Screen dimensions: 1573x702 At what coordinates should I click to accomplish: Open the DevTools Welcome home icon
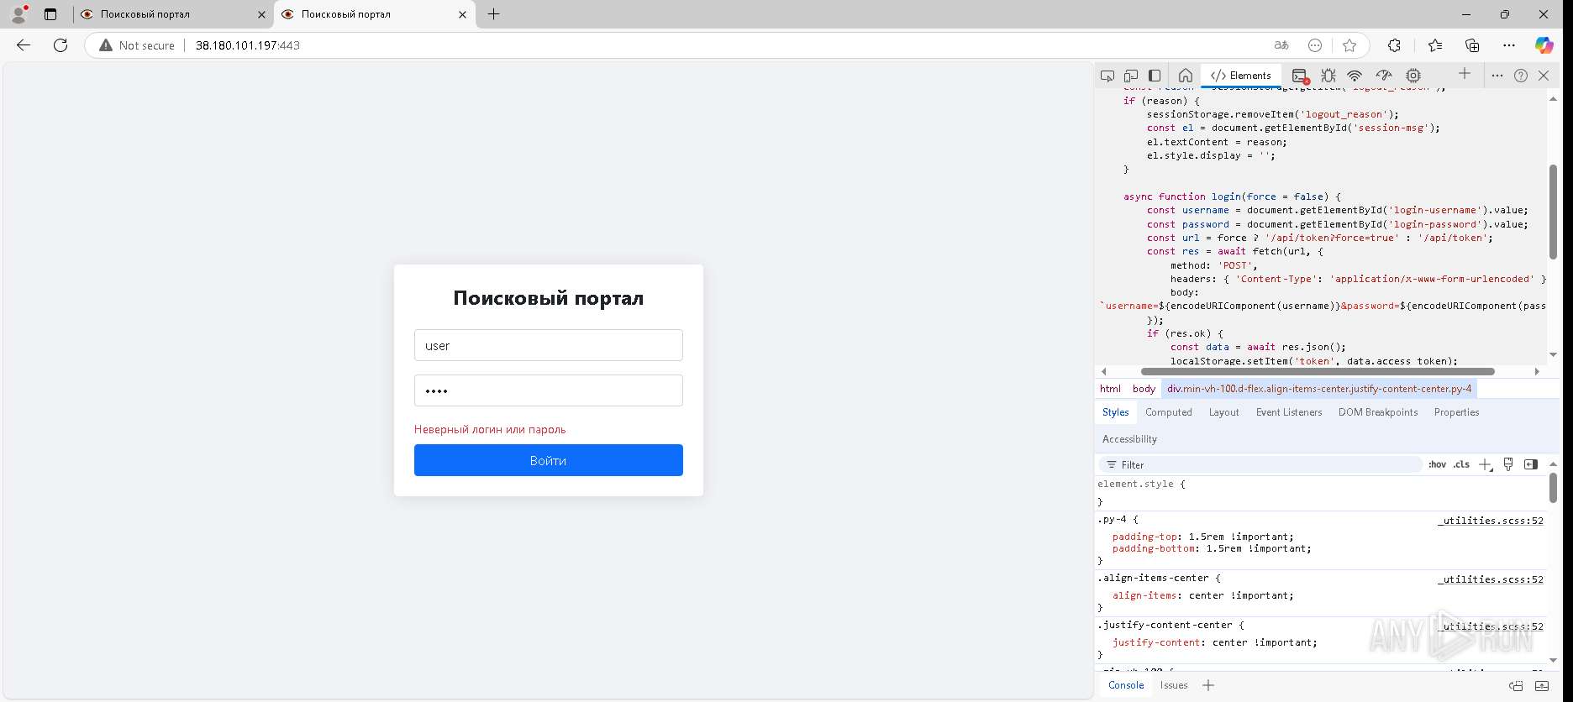1186,76
